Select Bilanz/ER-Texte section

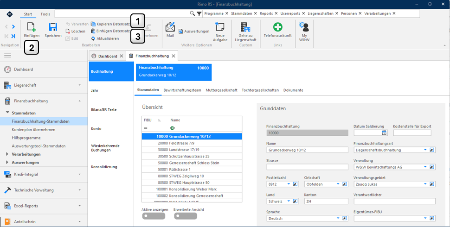tap(111, 109)
